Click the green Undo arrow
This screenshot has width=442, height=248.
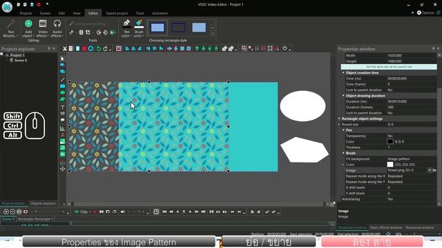click(x=98, y=49)
